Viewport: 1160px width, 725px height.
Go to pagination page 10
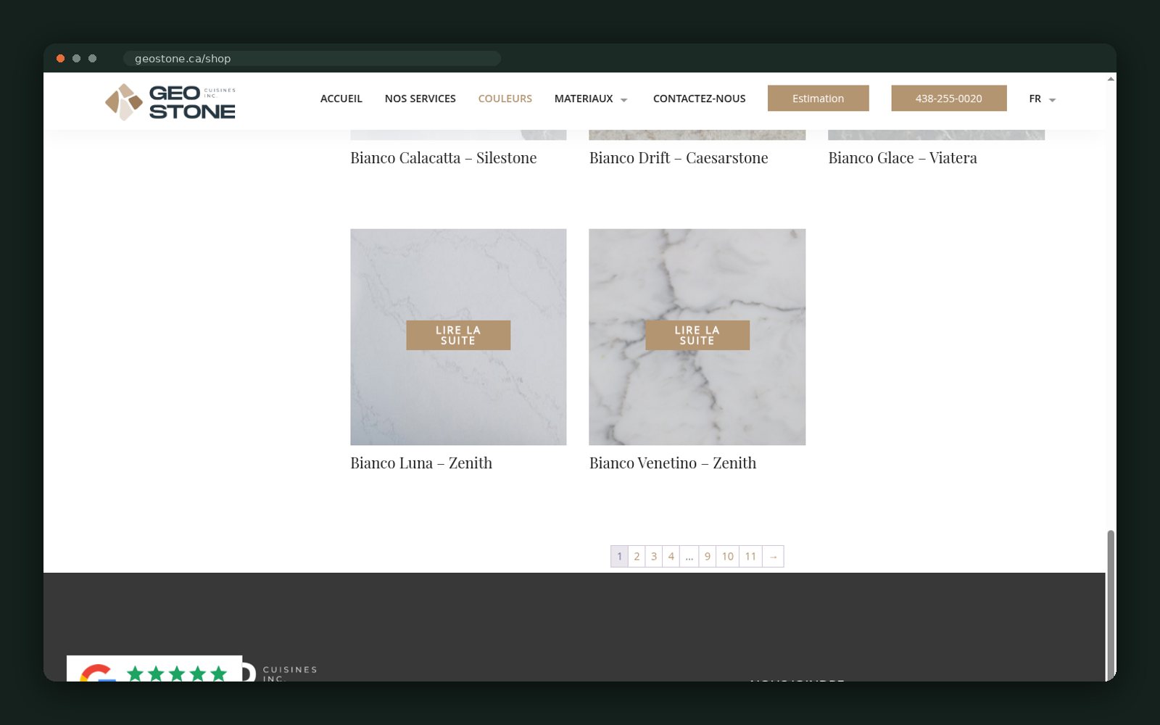728,556
